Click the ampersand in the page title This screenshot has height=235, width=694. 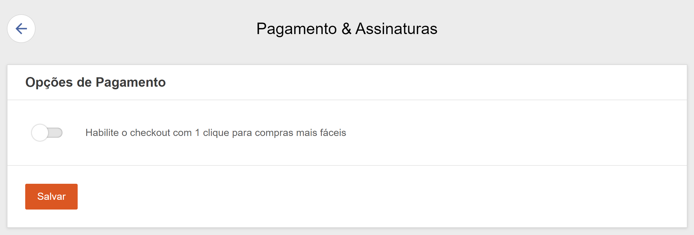[346, 29]
